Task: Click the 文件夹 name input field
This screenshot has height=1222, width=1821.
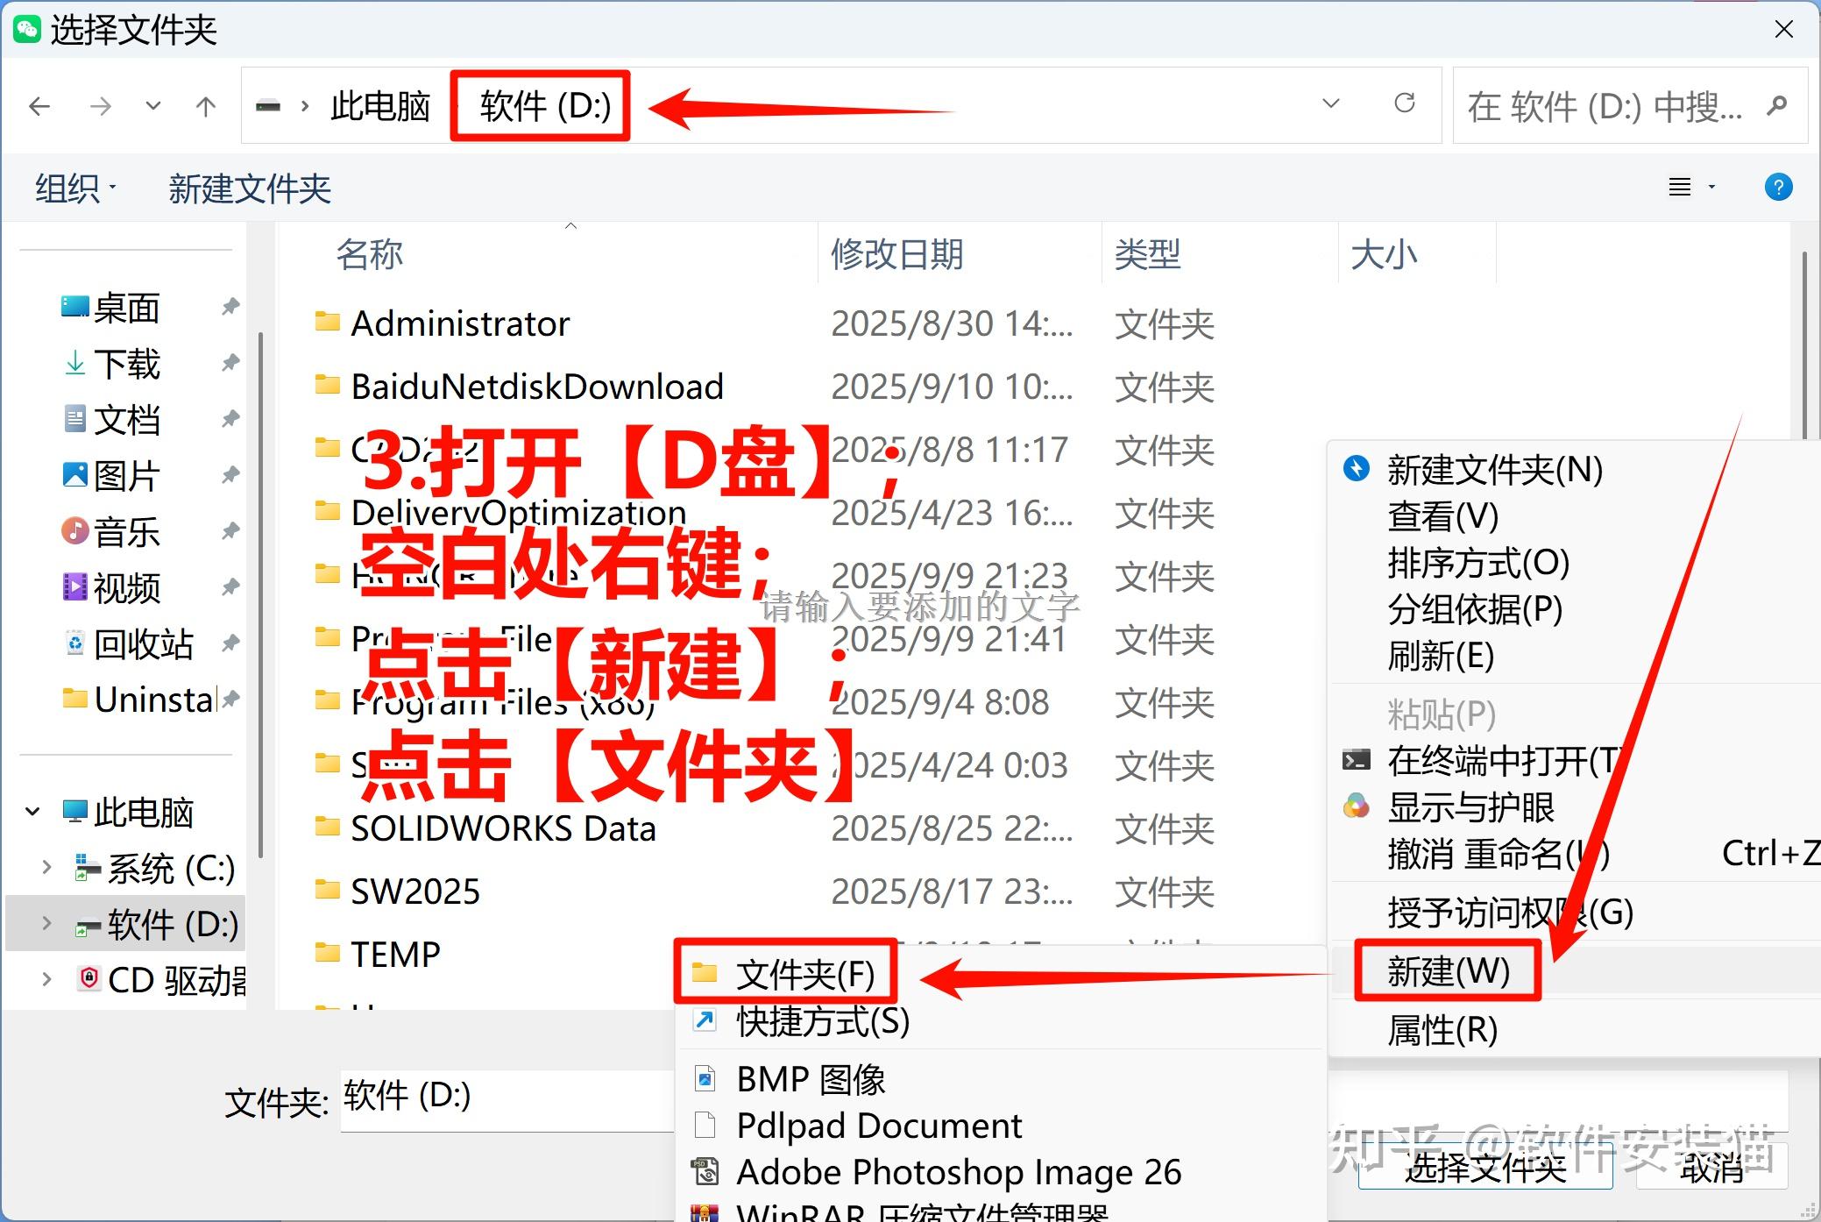Action: [508, 1099]
